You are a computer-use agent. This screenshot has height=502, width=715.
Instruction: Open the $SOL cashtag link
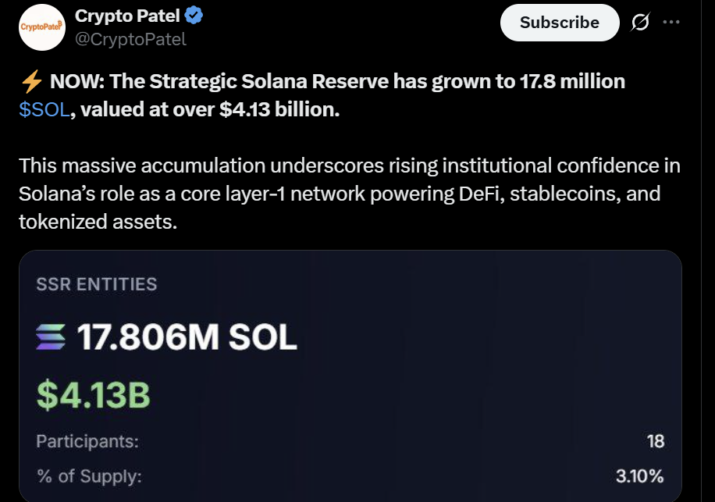[x=44, y=110]
